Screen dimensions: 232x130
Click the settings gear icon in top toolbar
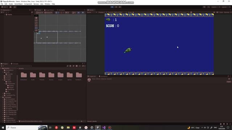(x=15, y=7)
